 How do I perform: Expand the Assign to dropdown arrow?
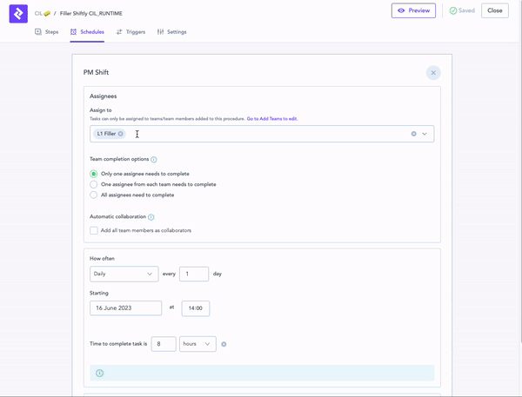click(425, 134)
